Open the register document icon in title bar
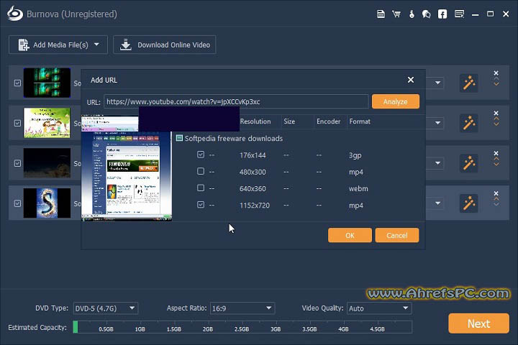This screenshot has height=345, width=518. pos(381,14)
